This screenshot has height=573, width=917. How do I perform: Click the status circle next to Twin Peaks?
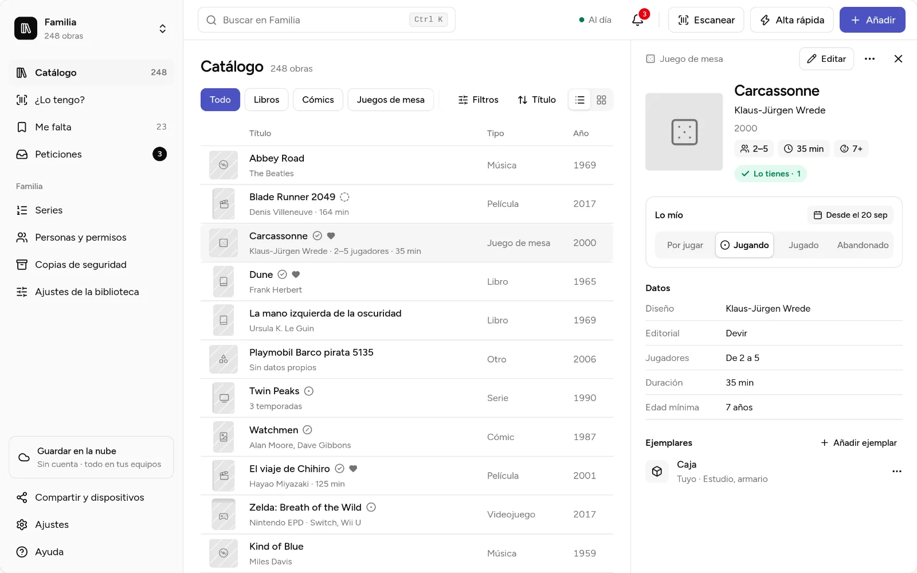(309, 391)
